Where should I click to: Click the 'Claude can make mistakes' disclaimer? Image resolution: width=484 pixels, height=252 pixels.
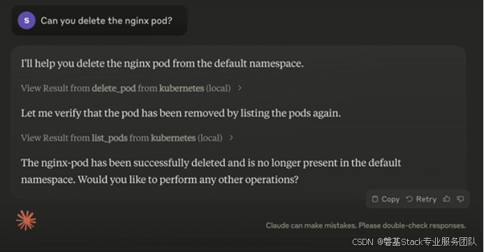(x=366, y=225)
